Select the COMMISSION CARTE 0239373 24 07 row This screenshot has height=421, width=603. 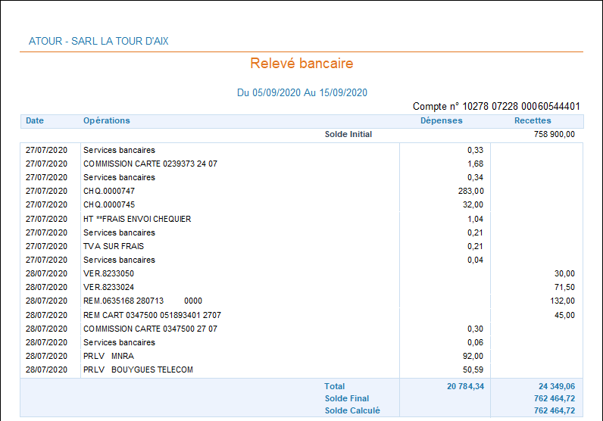[x=150, y=164]
